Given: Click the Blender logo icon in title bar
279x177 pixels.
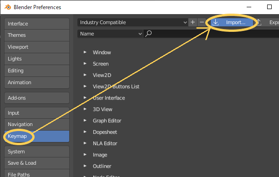Looking at the screenshot, I should point(8,7).
